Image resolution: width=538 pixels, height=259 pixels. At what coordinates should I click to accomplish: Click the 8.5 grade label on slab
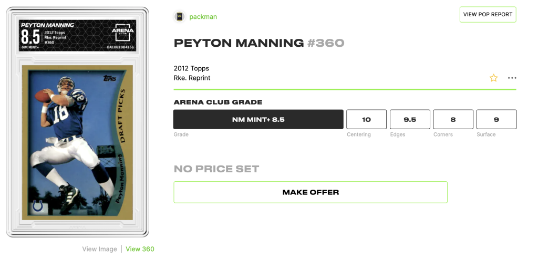pyautogui.click(x=30, y=37)
